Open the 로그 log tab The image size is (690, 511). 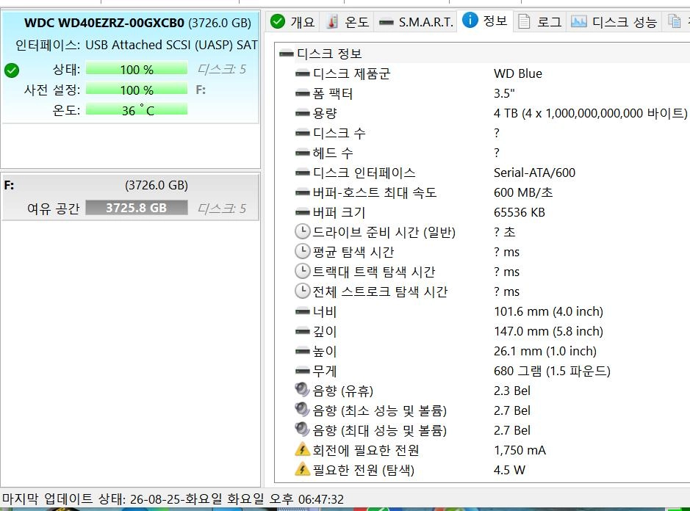pyautogui.click(x=540, y=21)
